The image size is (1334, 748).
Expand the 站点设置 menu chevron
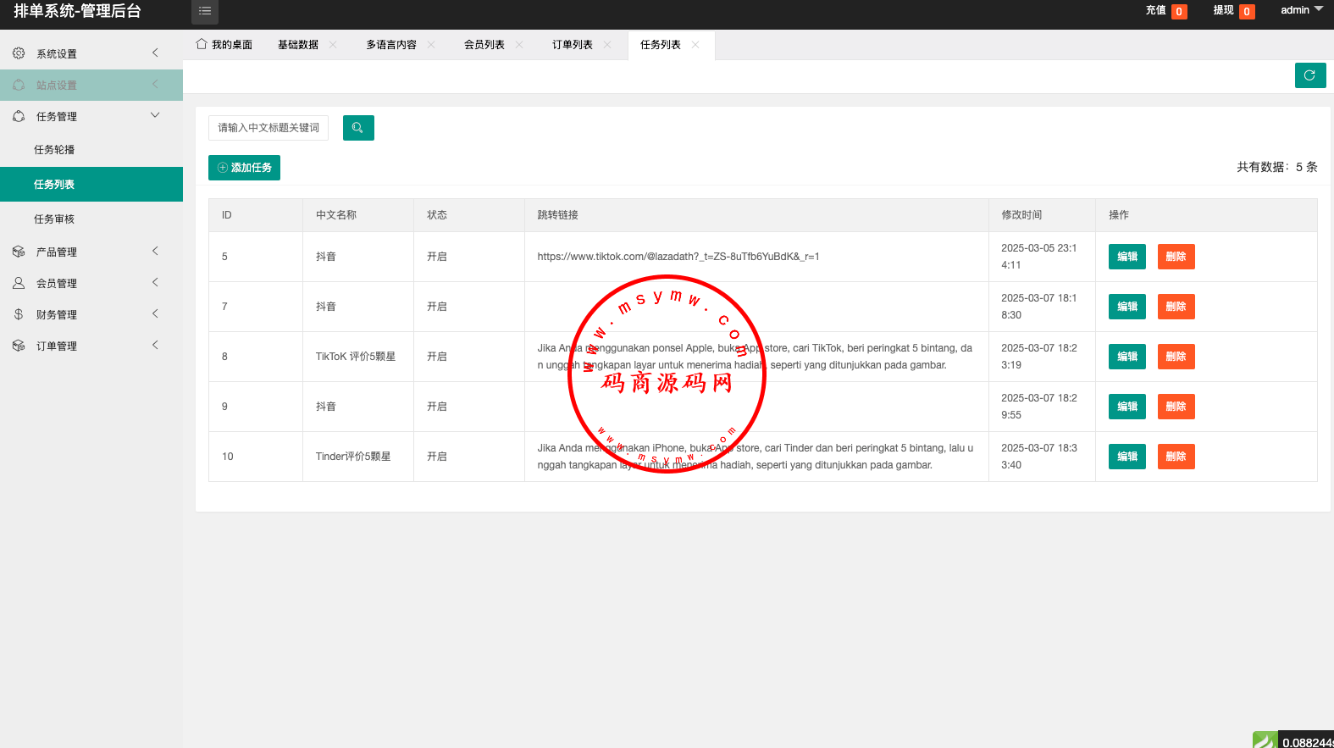point(155,84)
